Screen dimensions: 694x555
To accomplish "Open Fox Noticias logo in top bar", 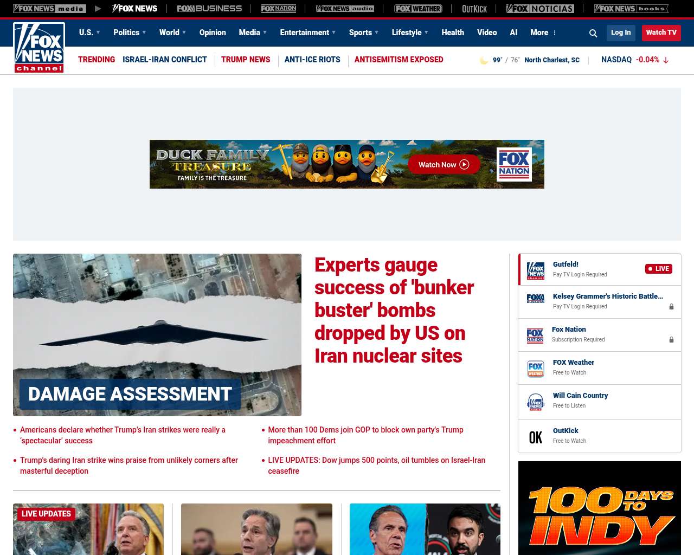I will 540,9.
